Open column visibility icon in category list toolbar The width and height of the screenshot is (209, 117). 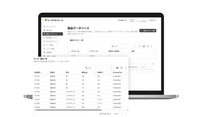[144, 46]
